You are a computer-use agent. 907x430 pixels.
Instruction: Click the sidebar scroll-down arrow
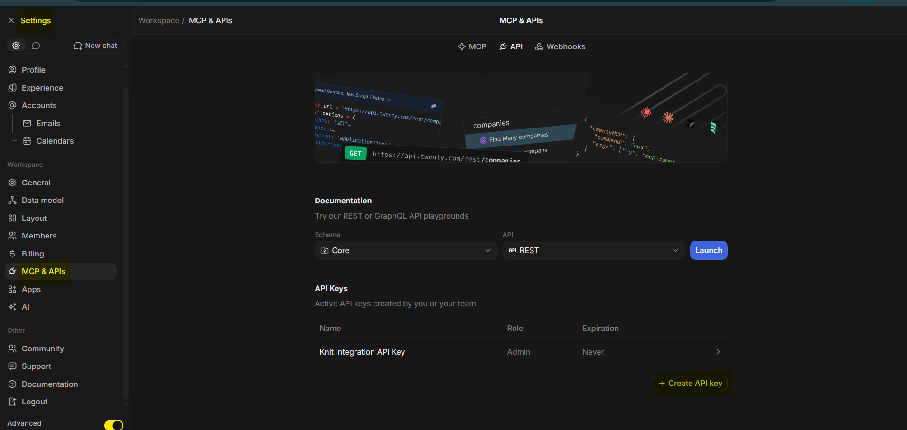[x=126, y=405]
